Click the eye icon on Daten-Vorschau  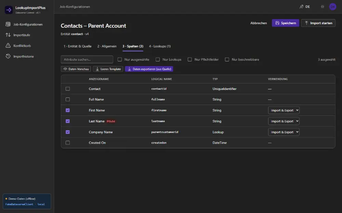tap(65, 69)
